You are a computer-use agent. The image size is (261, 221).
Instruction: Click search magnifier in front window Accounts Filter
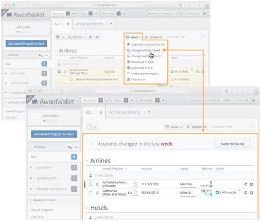(x=252, y=127)
